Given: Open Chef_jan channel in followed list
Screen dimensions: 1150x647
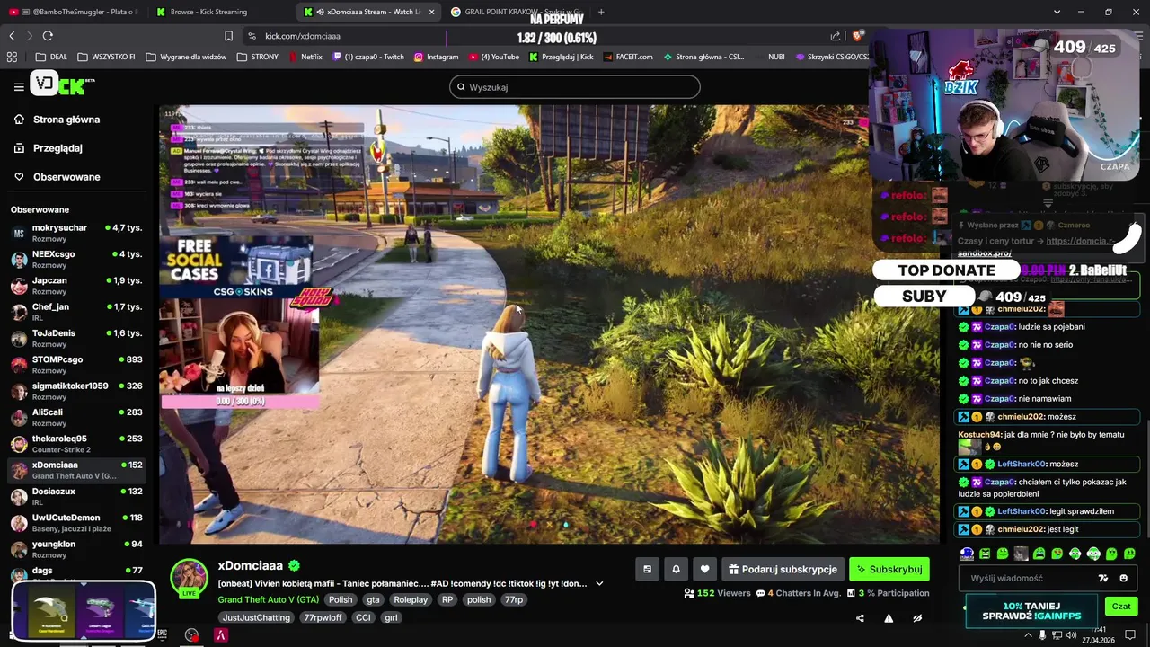Looking at the screenshot, I should 76,312.
